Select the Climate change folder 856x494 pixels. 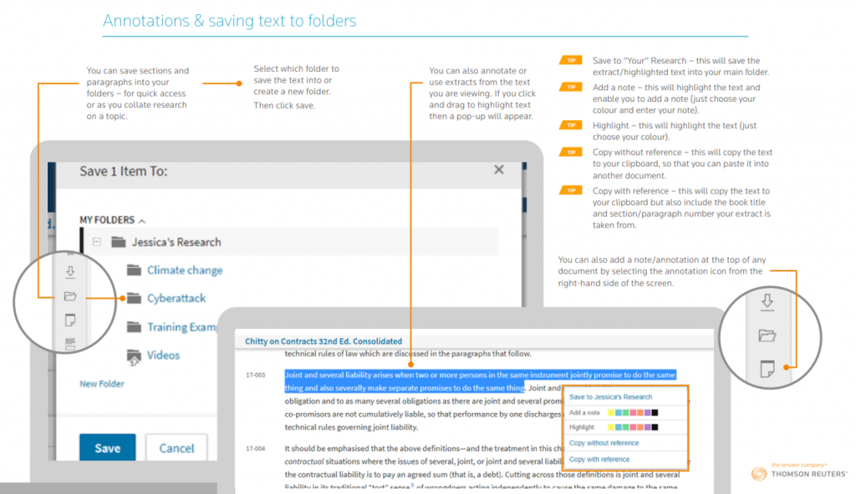click(x=184, y=270)
